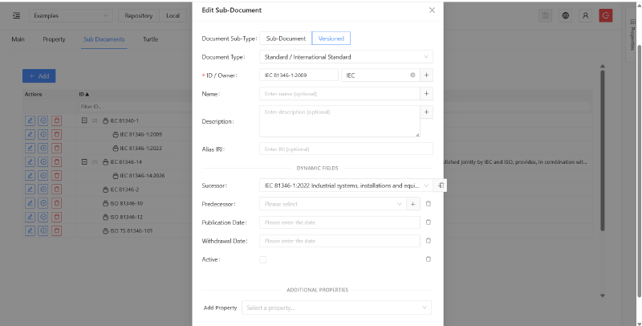Toggle the Active checkbox
642x326 pixels.
pos(263,259)
